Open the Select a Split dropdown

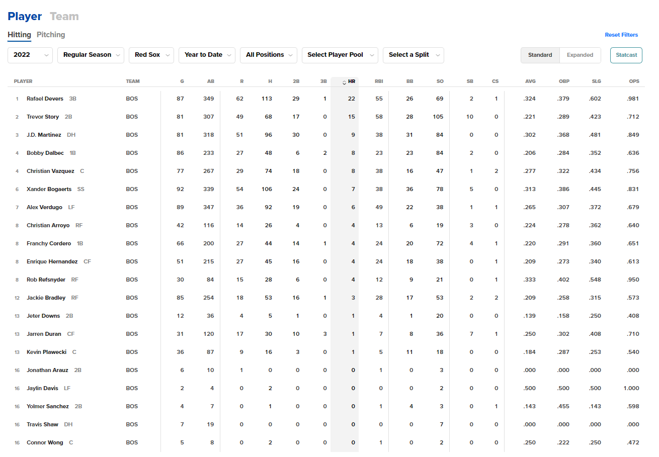(x=413, y=55)
